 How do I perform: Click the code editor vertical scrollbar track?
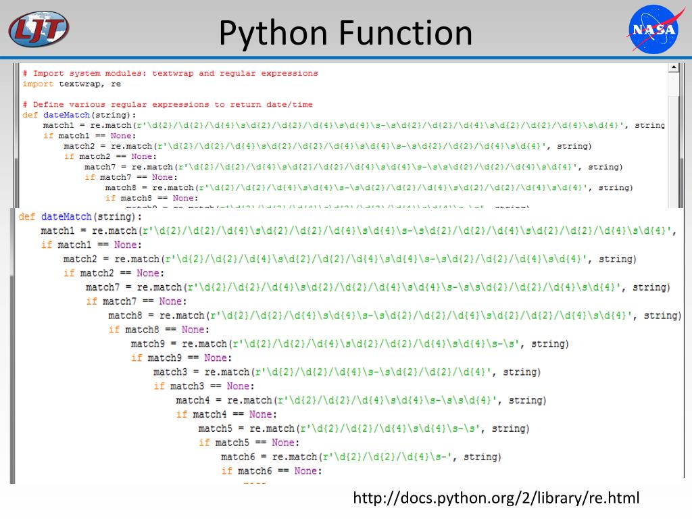click(674, 141)
